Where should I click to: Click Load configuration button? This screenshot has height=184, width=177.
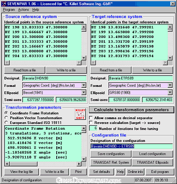pyautogui.click(x=153, y=154)
